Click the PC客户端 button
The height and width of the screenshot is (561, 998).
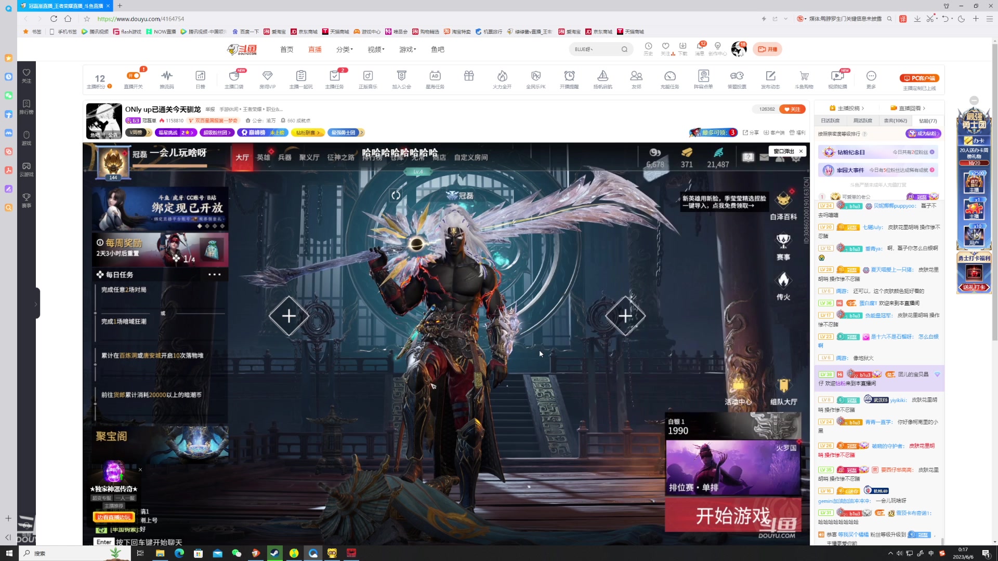coord(919,78)
